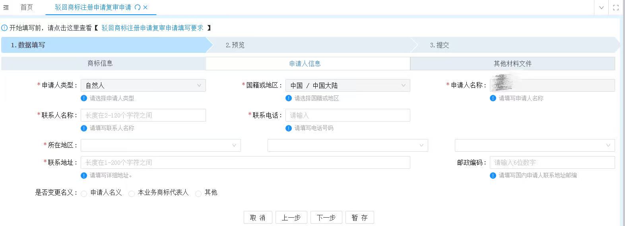Click the sidebar collapse menu icon
The width and height of the screenshot is (625, 226).
(x=6, y=8)
